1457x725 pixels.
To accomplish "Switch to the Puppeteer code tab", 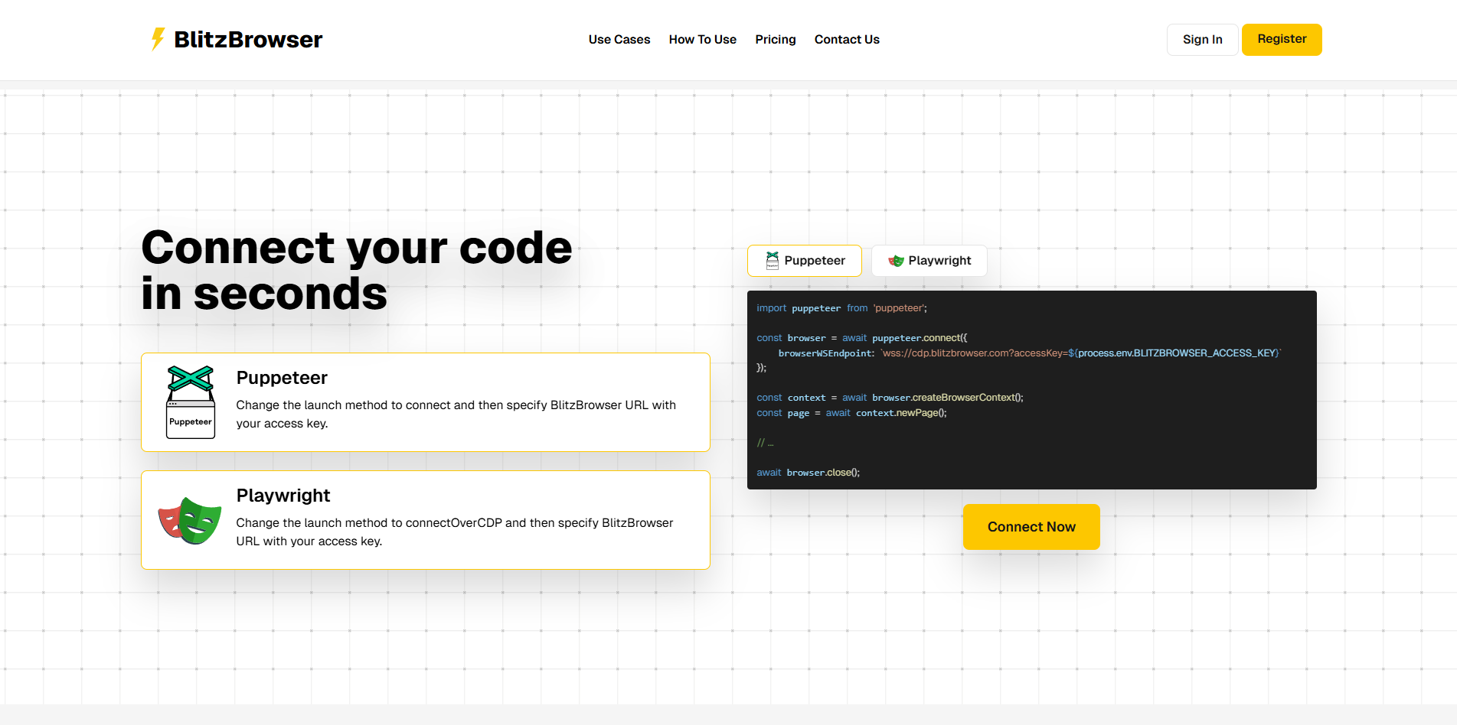I will click(805, 261).
